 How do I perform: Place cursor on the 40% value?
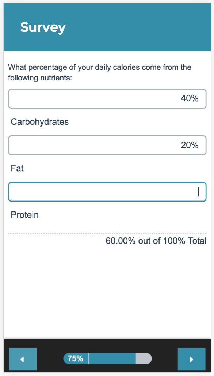[x=190, y=98]
